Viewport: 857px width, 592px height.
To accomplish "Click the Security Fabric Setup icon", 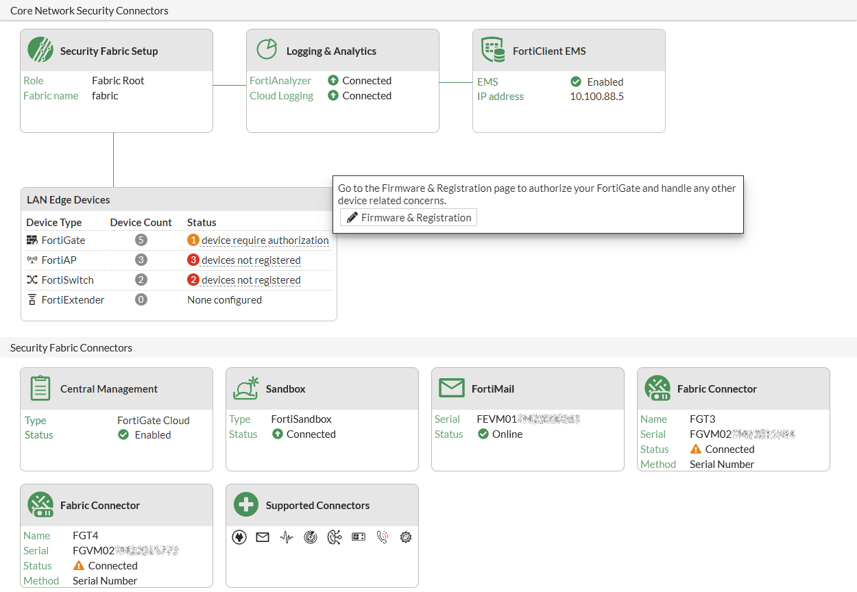I will pyautogui.click(x=40, y=50).
